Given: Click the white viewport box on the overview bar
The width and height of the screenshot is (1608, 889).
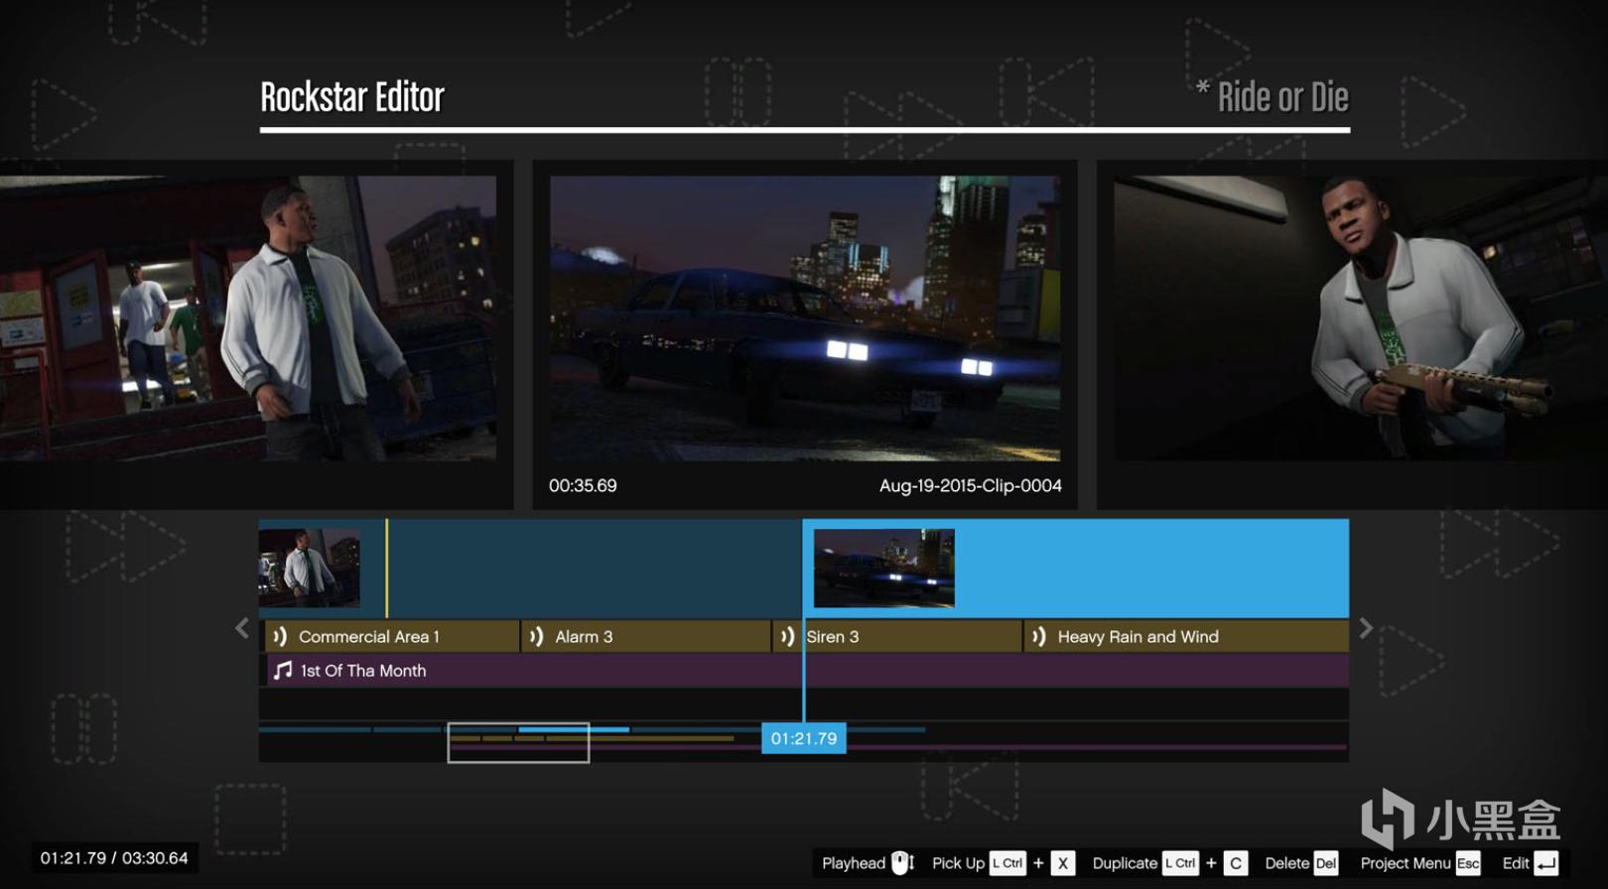Looking at the screenshot, I should coord(518,743).
